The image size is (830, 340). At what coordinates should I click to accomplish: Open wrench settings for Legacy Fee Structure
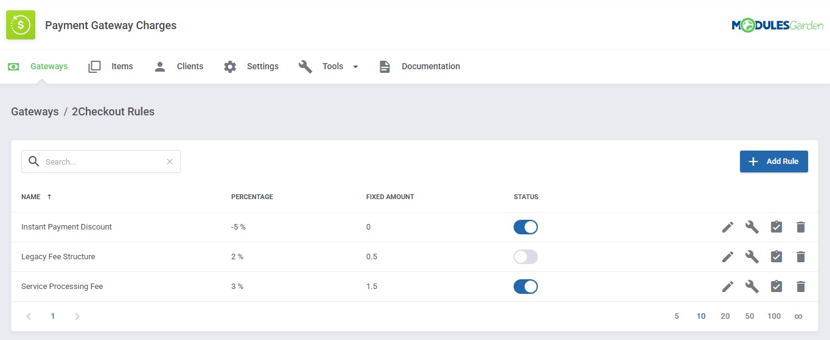752,257
